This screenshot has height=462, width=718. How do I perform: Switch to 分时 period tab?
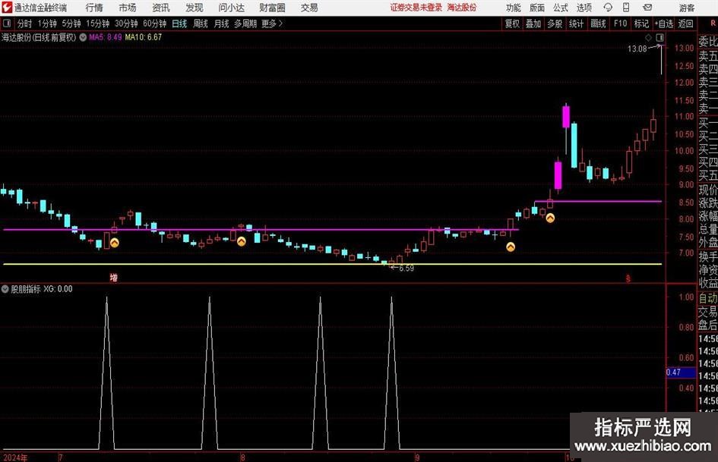24,24
